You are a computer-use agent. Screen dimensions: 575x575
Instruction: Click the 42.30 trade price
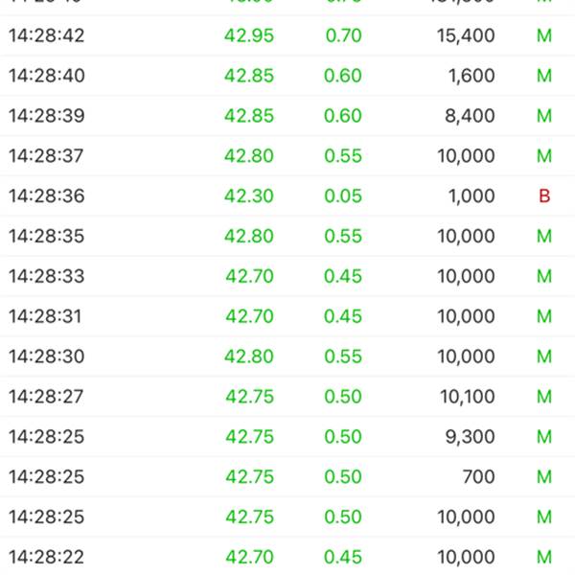pyautogui.click(x=249, y=196)
